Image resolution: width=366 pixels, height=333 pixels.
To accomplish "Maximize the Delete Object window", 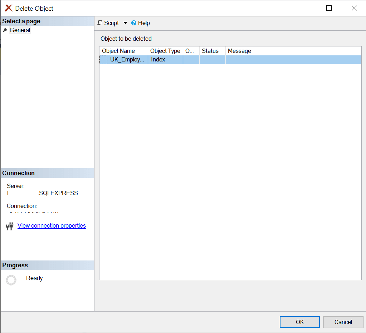I will 329,8.
